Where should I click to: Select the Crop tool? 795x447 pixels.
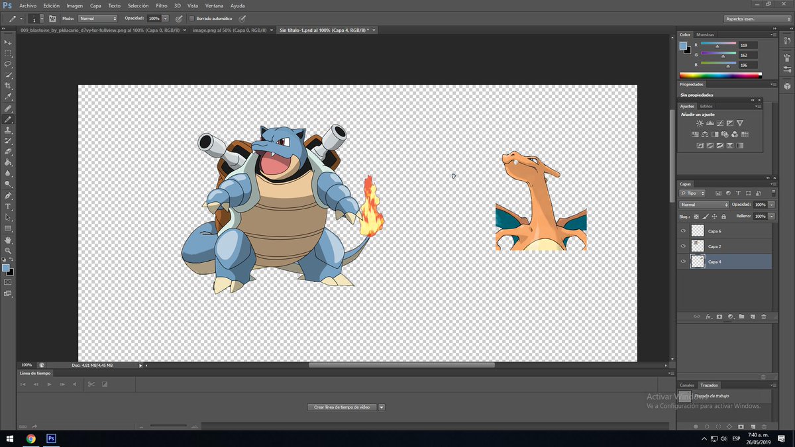8,86
